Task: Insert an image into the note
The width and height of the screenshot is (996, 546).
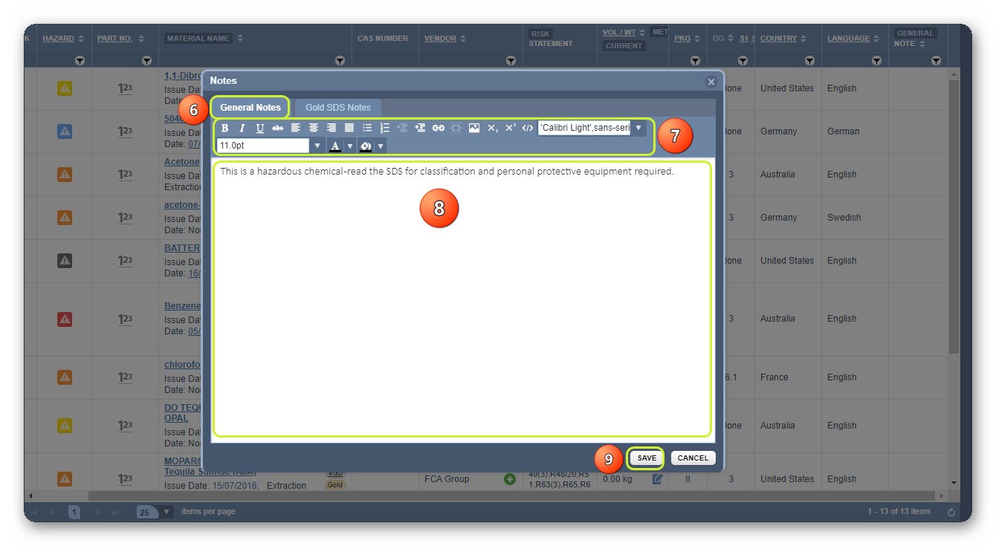Action: coord(473,127)
